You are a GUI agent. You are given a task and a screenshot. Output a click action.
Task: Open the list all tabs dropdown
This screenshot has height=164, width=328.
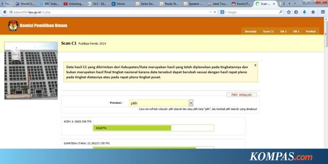pyautogui.click(x=295, y=3)
